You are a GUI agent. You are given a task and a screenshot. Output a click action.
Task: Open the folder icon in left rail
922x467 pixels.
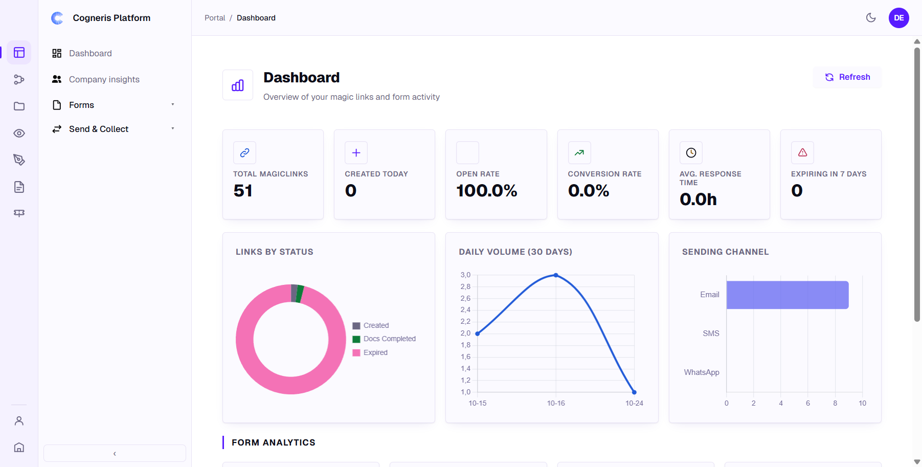click(19, 106)
